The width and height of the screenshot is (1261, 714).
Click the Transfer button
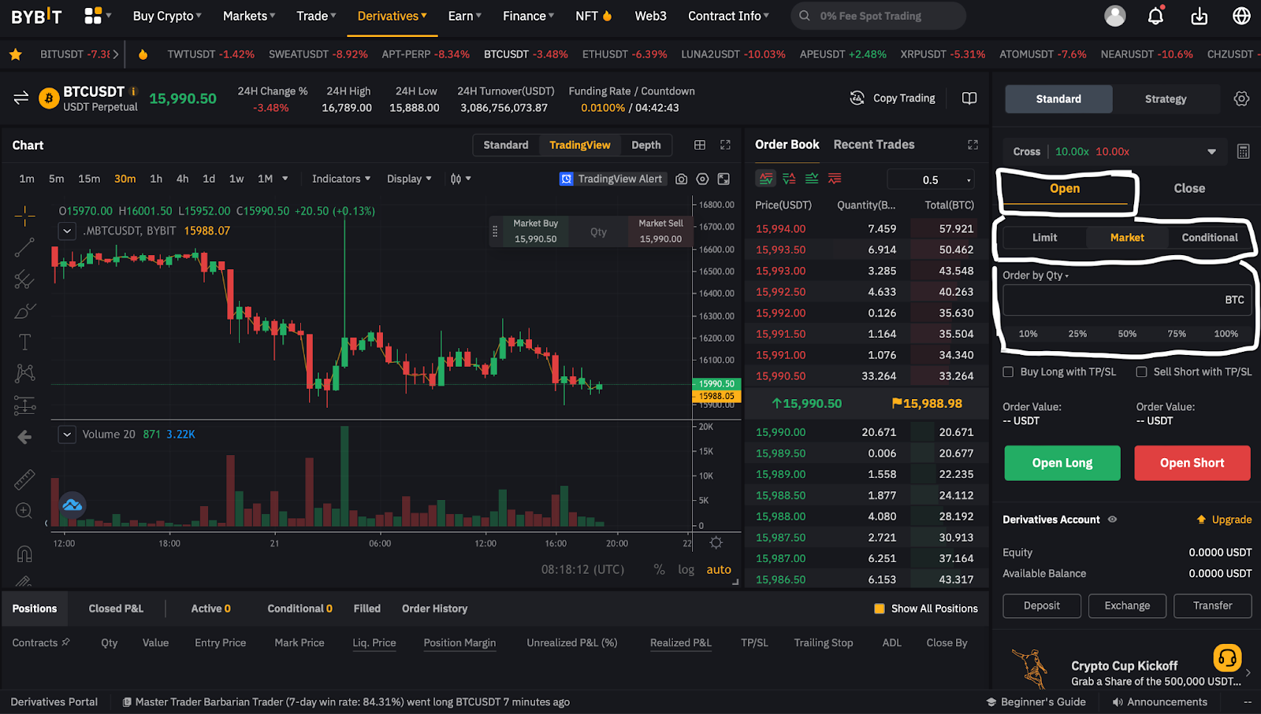pyautogui.click(x=1212, y=605)
